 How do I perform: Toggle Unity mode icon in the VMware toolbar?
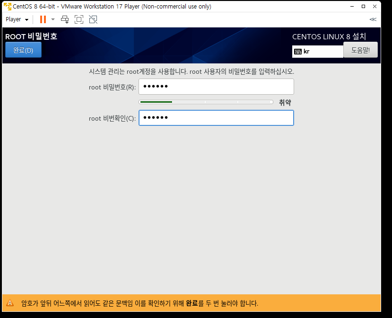pyautogui.click(x=93, y=19)
